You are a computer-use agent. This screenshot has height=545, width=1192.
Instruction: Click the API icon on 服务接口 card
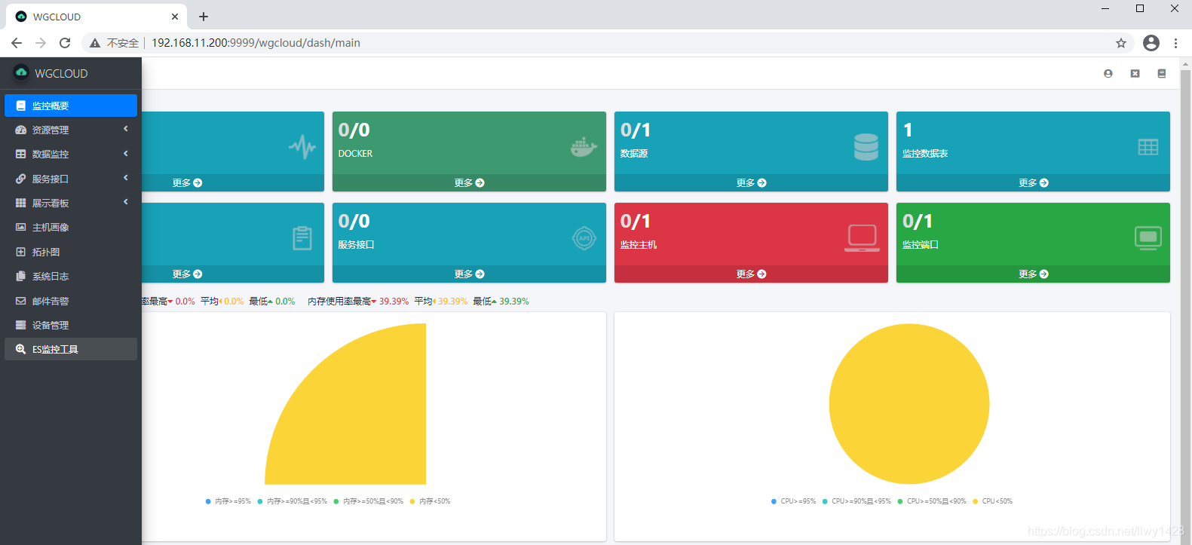point(584,238)
